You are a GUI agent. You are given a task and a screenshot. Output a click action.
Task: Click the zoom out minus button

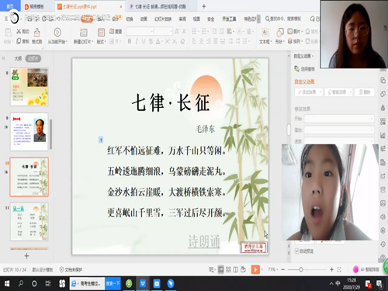click(x=283, y=269)
